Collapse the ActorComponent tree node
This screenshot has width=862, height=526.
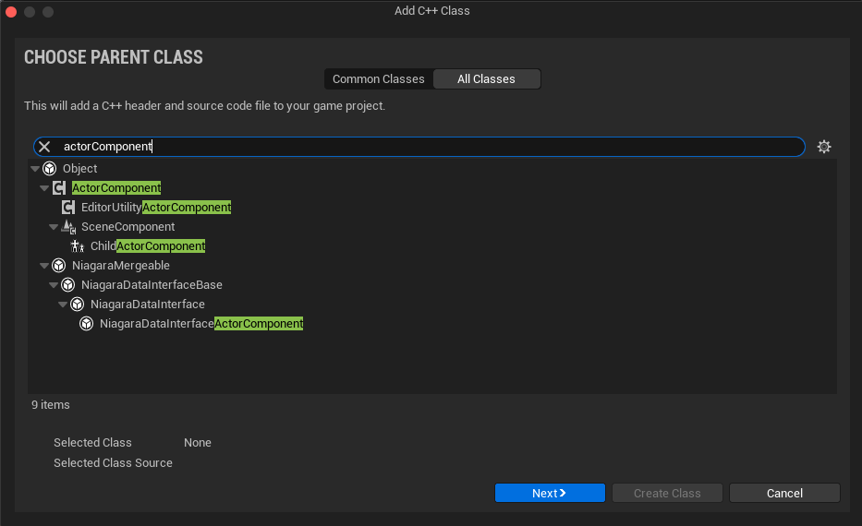[x=44, y=187]
